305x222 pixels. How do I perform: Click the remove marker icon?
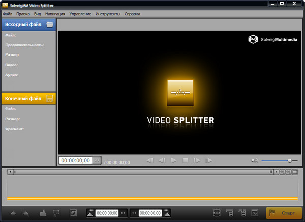coord(26,213)
